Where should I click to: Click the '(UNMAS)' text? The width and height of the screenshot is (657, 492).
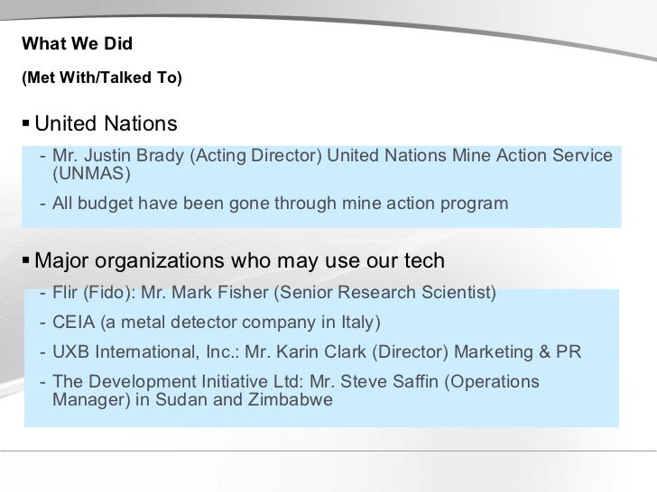91,173
